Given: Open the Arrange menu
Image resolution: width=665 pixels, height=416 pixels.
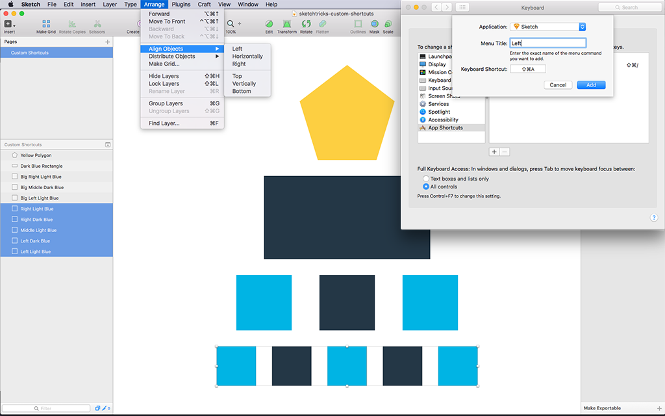Looking at the screenshot, I should point(154,5).
